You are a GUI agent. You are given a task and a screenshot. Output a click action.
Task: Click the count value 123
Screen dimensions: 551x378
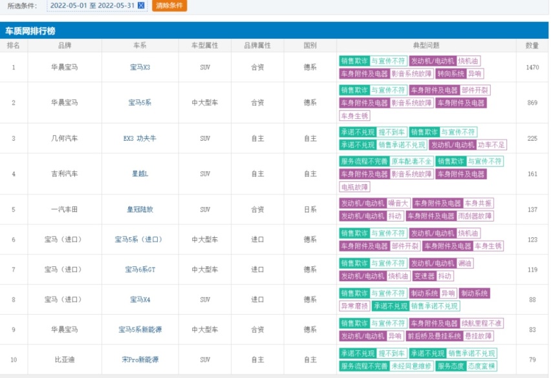click(x=532, y=239)
